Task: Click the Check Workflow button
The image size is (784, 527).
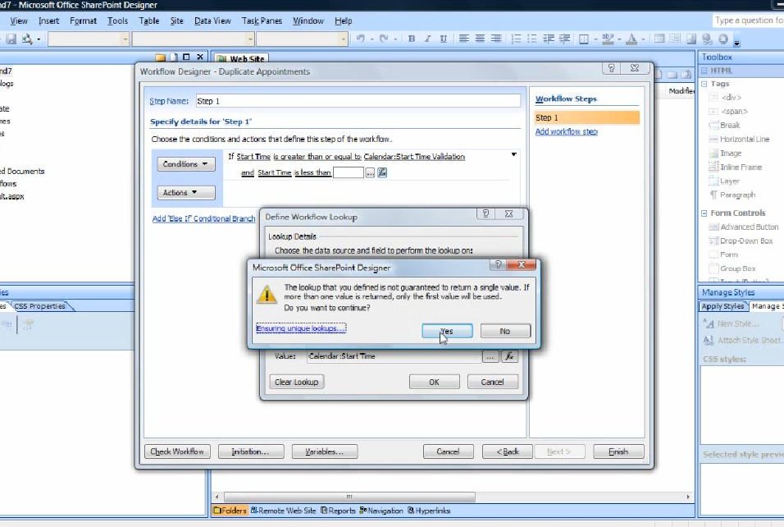Action: (x=177, y=451)
